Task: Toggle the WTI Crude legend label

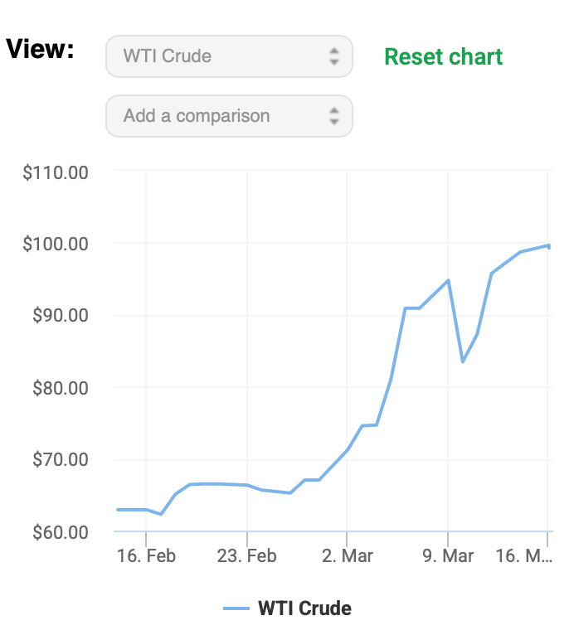Action: pyautogui.click(x=304, y=608)
